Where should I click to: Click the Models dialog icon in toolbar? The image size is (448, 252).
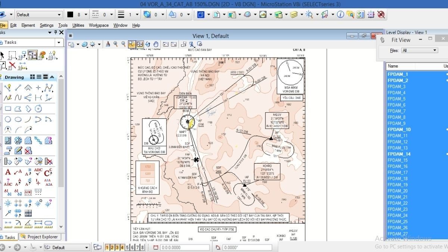[216, 15]
